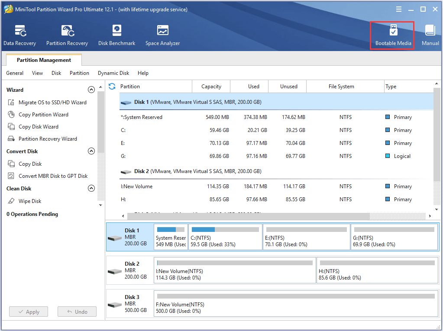The image size is (443, 331).
Task: Click the Bootable Media icon
Action: [x=393, y=30]
